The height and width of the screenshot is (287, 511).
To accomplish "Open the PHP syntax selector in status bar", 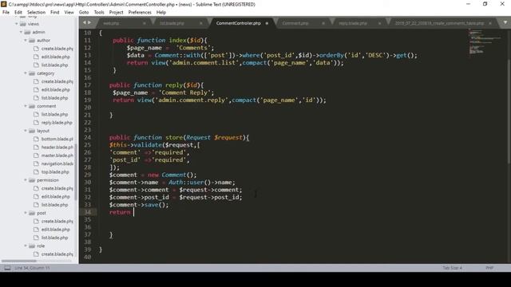I will (489, 268).
